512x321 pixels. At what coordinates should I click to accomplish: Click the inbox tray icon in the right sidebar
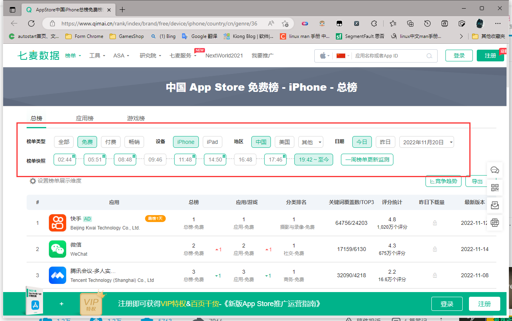495,205
